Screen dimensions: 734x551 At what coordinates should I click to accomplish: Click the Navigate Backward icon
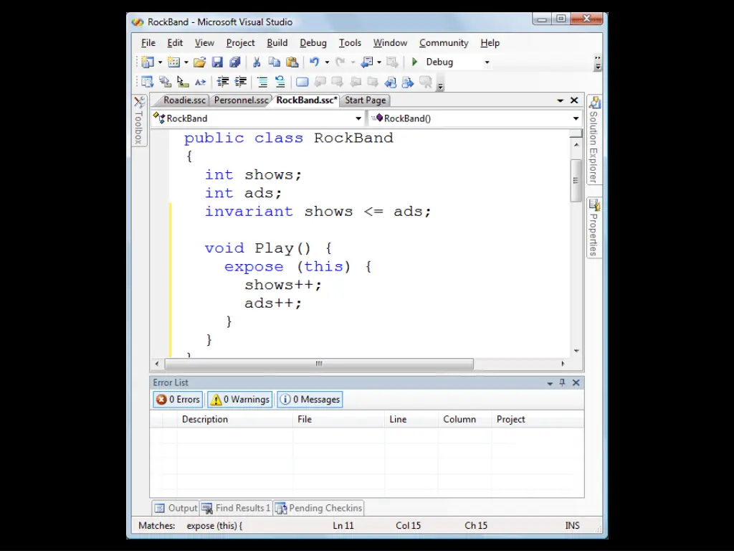pyautogui.click(x=366, y=62)
